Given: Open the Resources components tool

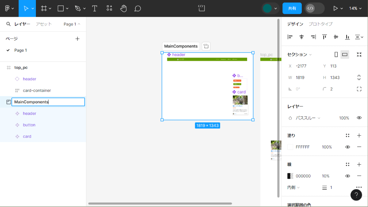Looking at the screenshot, I should 109,8.
